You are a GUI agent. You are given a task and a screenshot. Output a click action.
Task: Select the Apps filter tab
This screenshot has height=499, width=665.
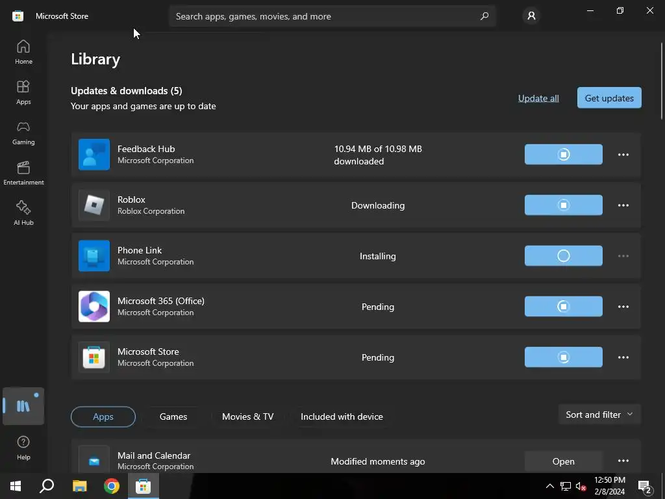point(103,416)
